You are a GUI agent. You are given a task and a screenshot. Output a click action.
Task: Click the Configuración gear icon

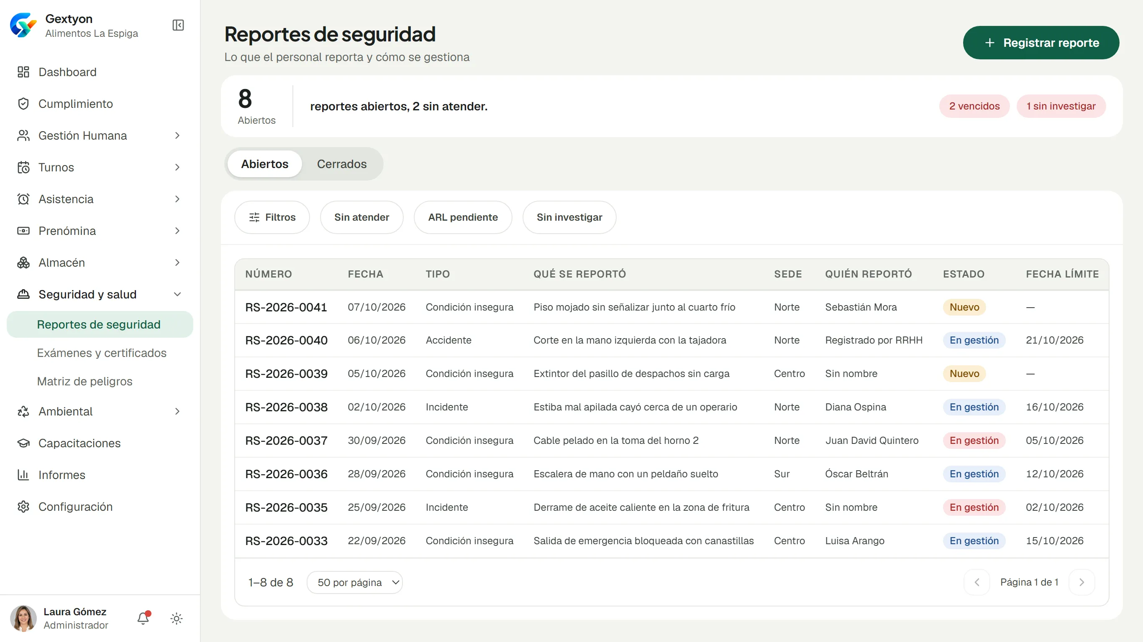(x=23, y=506)
